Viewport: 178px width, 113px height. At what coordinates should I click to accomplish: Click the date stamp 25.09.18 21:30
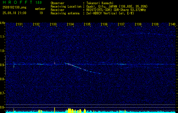point(14,13)
